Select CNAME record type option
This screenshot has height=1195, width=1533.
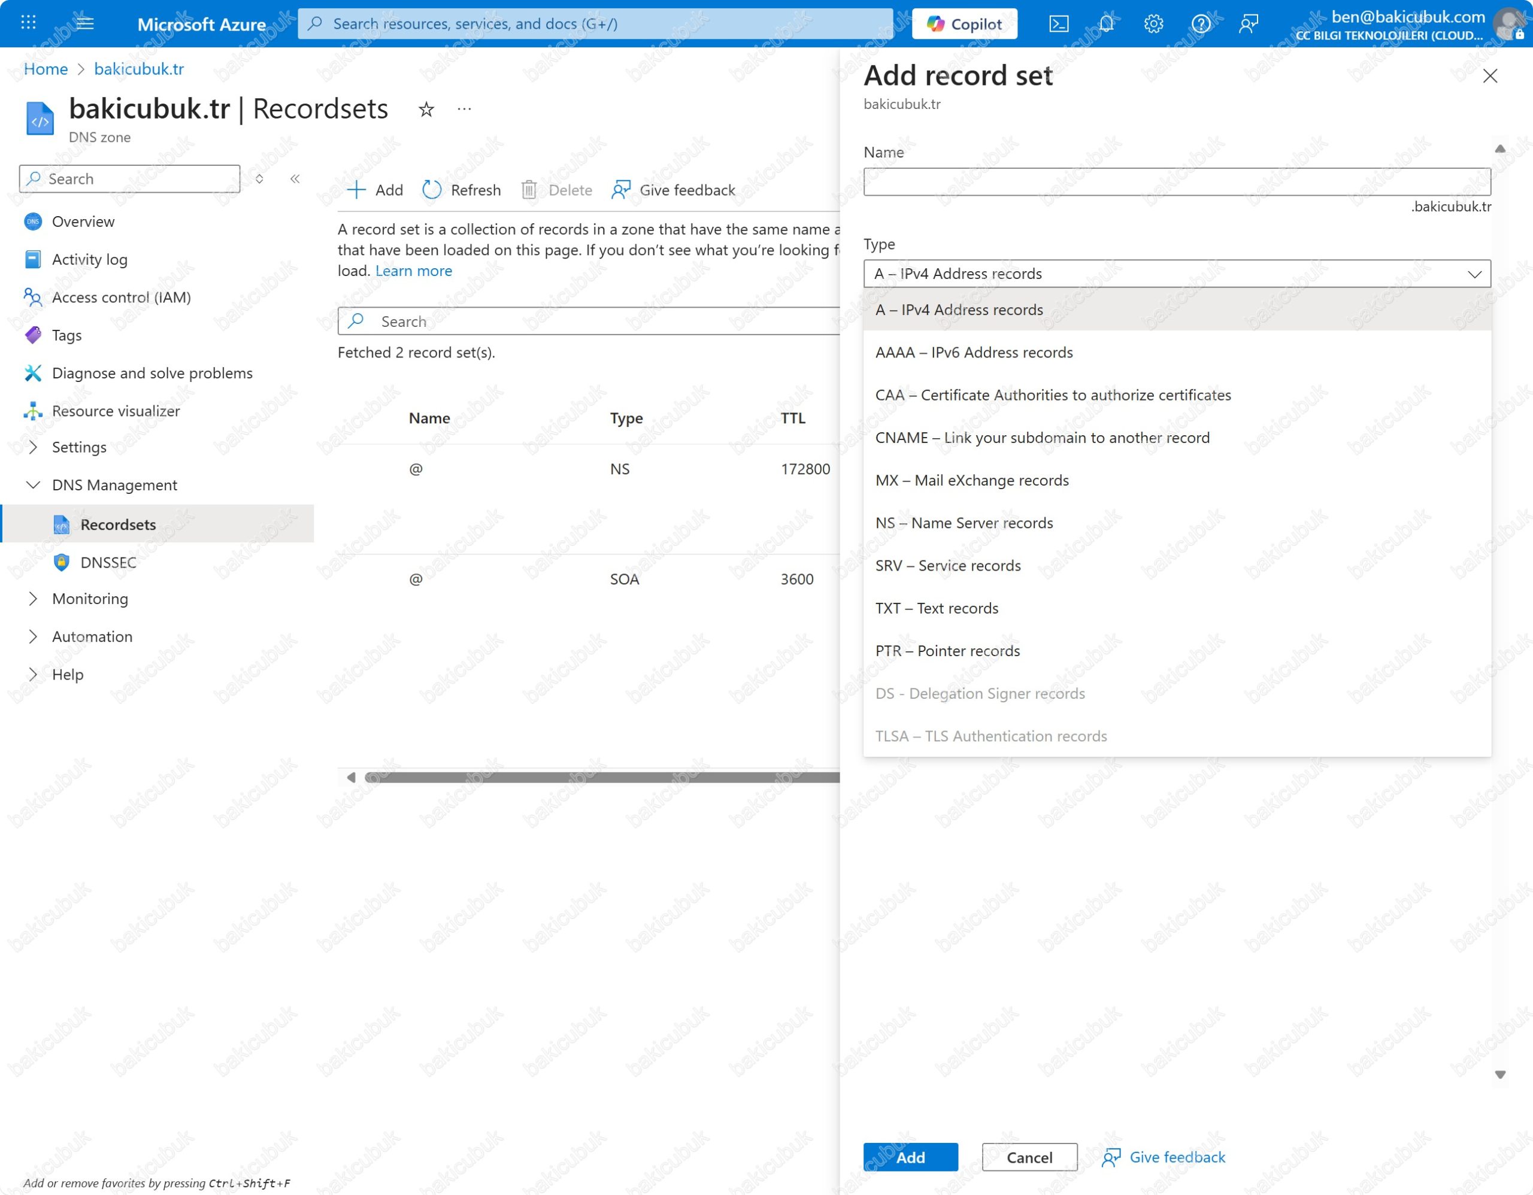(x=1041, y=438)
